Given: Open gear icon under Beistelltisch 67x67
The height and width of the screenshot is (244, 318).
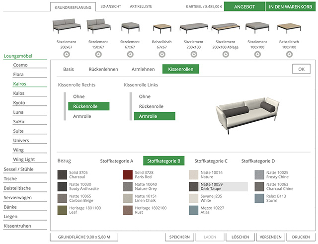Looking at the screenshot, I should [x=162, y=54].
